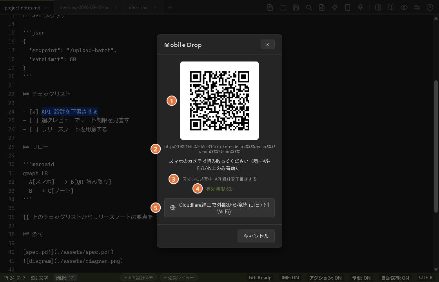This screenshot has width=439, height=282.
Task: Close the meeting-2026-09-18.md tab
Action: click(x=116, y=8)
